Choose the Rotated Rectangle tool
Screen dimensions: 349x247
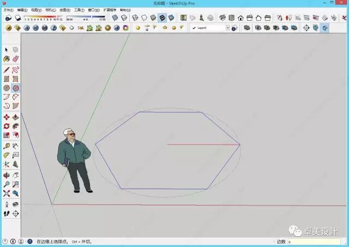16,79
